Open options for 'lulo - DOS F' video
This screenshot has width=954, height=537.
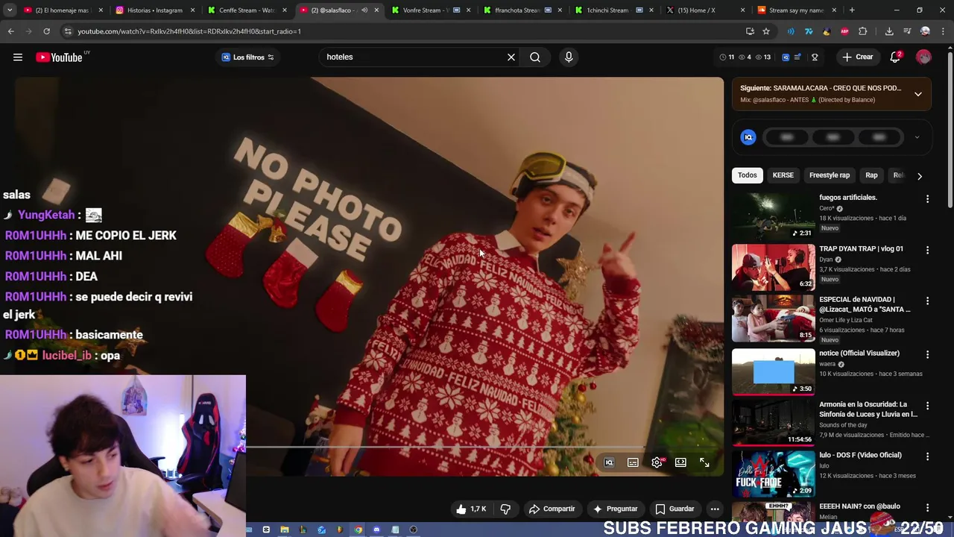(x=927, y=456)
